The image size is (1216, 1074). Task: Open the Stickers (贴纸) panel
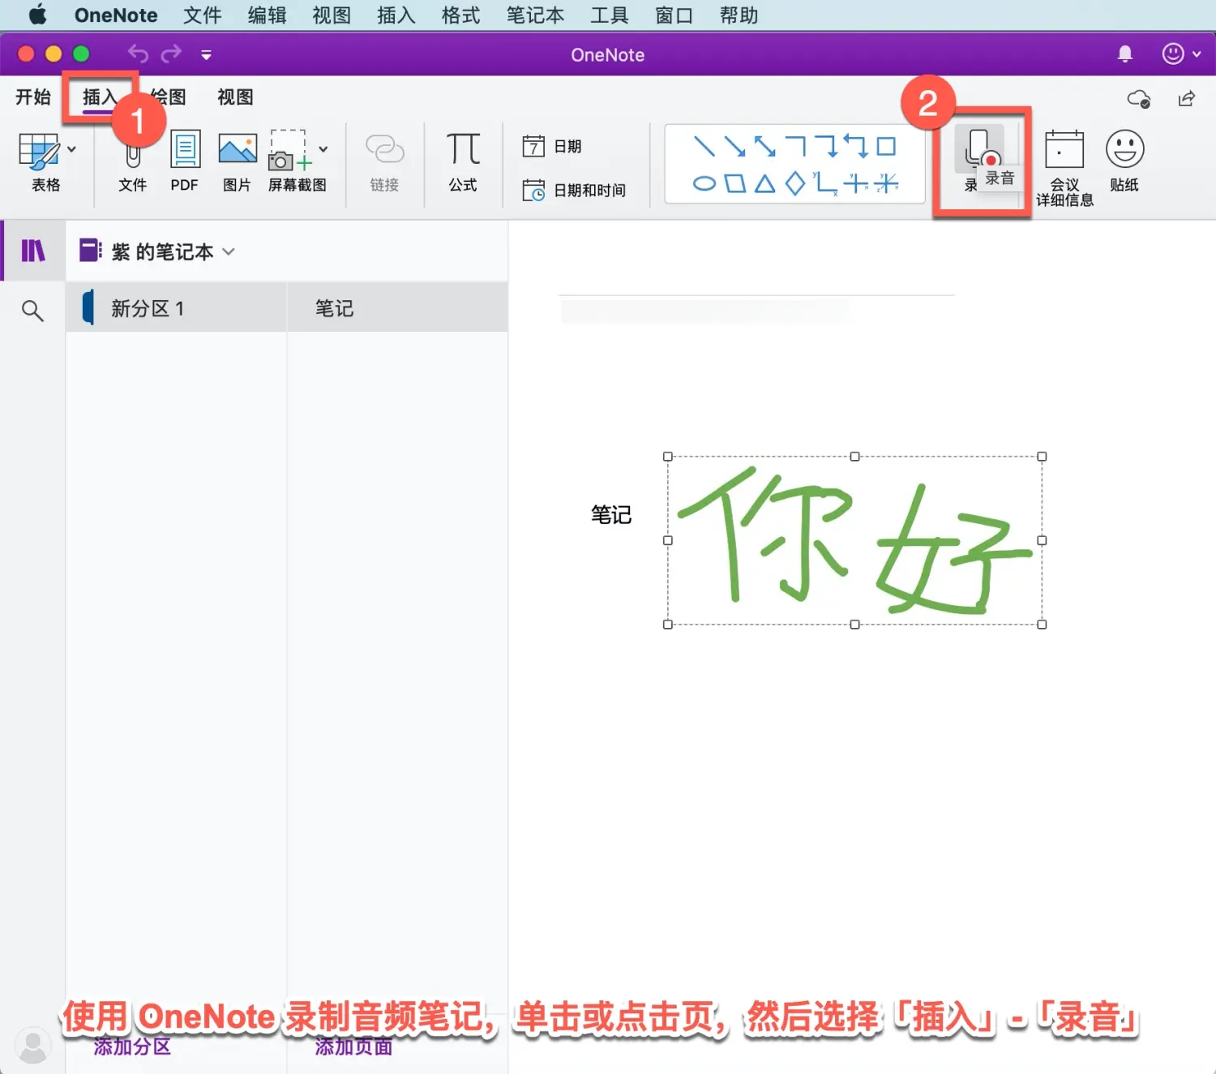coord(1124,159)
